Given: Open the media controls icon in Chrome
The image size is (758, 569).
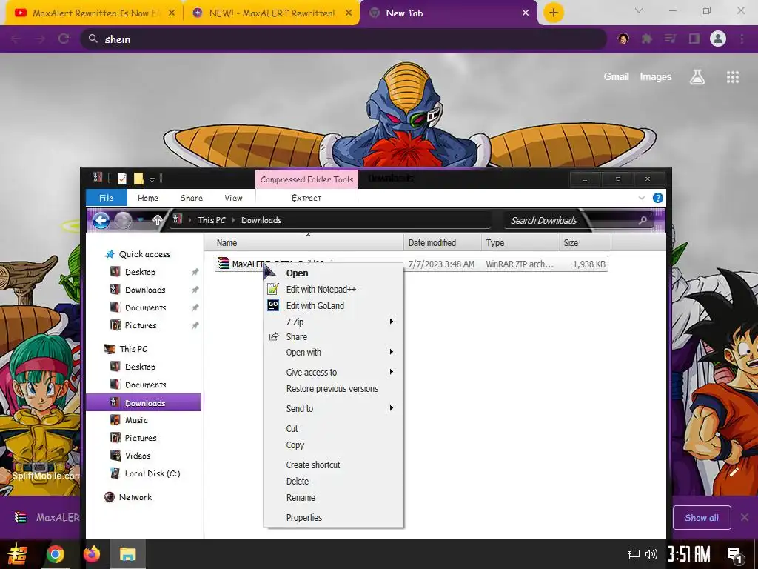Looking at the screenshot, I should point(670,39).
